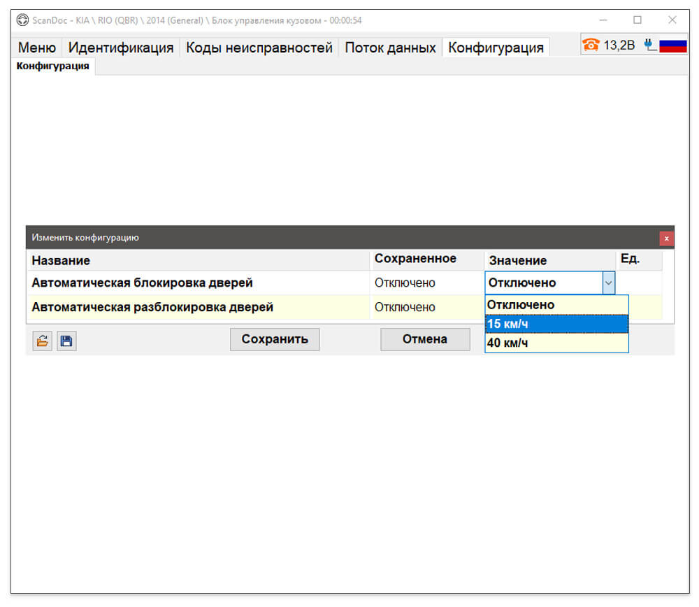This screenshot has width=699, height=607.
Task: Minimize the ScanDoc window
Action: (x=603, y=20)
